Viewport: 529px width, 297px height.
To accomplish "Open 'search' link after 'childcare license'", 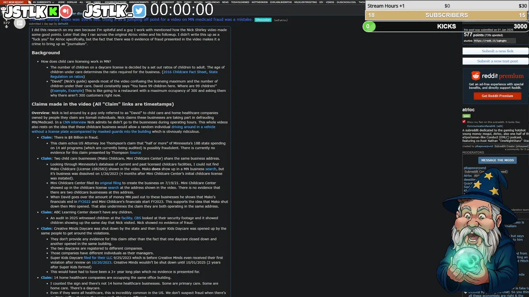I will (x=113, y=188).
